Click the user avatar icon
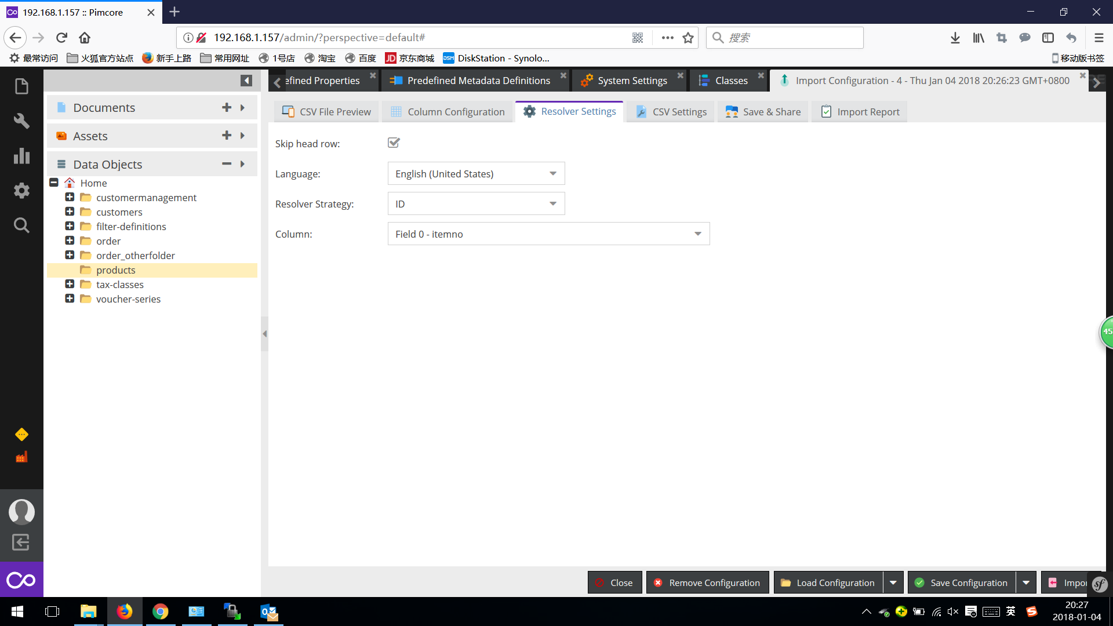1113x626 pixels. click(21, 512)
